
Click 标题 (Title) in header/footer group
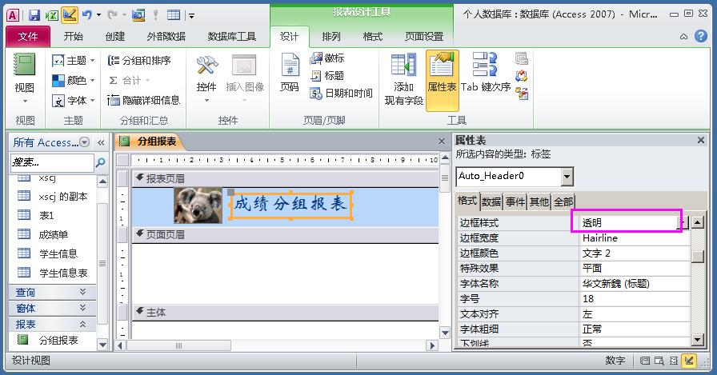327,75
